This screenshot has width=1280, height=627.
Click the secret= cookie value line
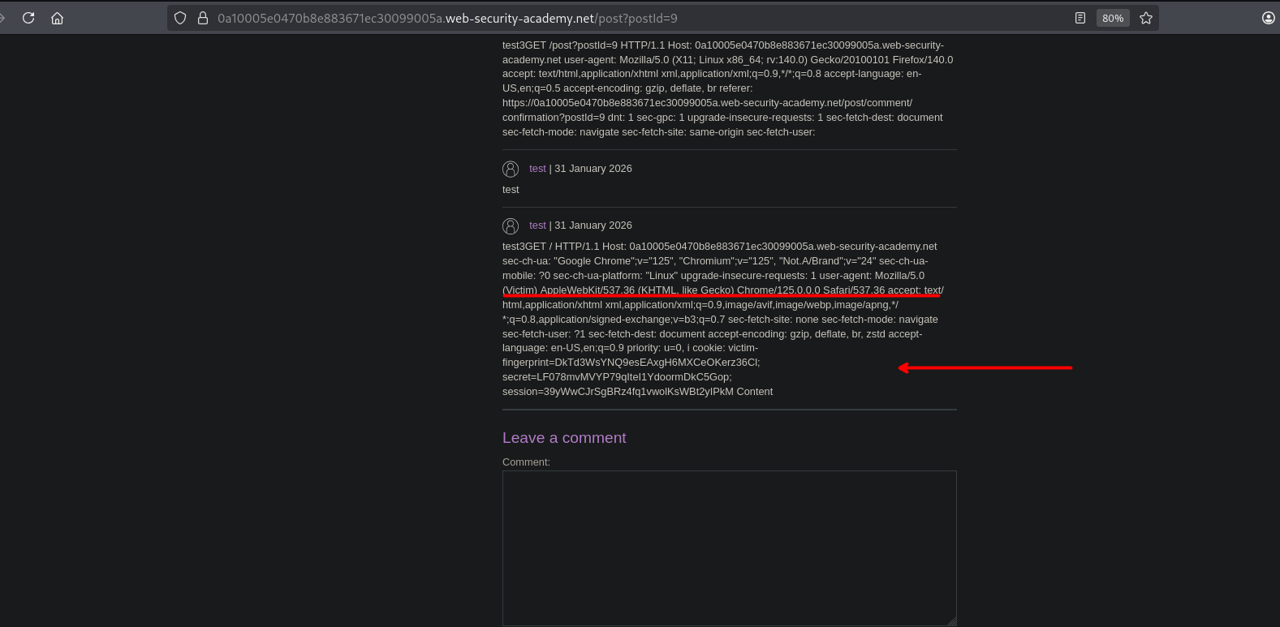[x=617, y=377]
